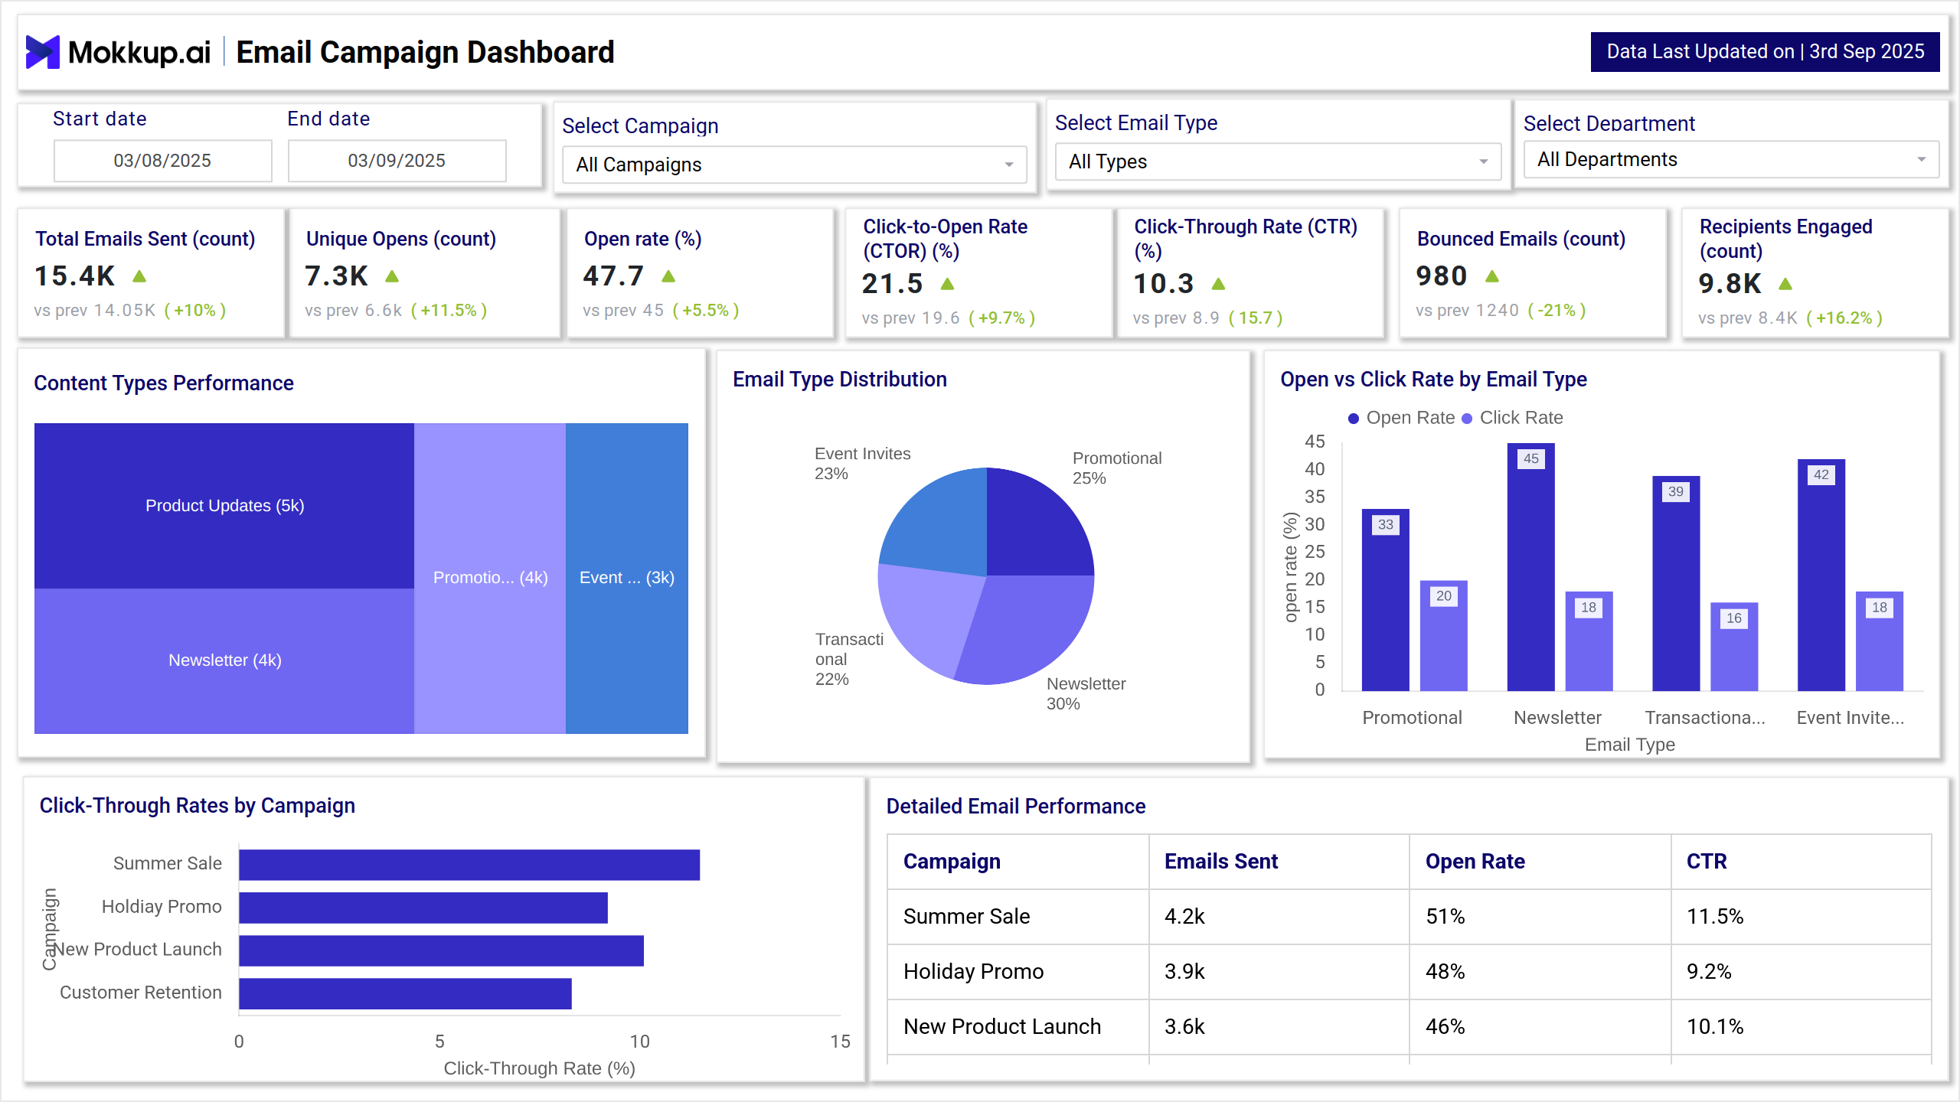Click the Promotional click rate bar labeled 20
Viewport: 1960px width, 1102px height.
click(1444, 636)
